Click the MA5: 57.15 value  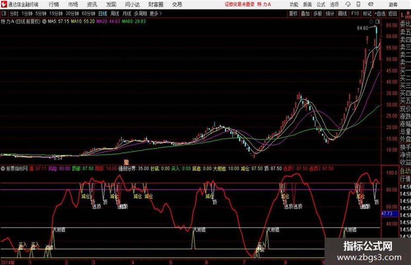(58, 21)
